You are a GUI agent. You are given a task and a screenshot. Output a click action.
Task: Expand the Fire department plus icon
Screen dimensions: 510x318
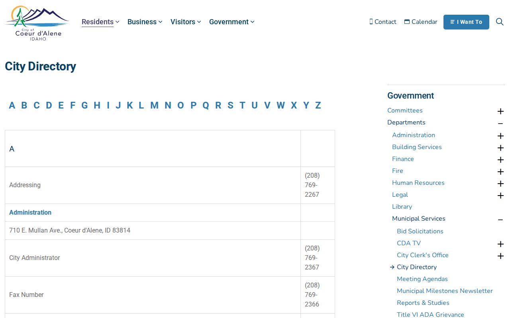pyautogui.click(x=500, y=172)
